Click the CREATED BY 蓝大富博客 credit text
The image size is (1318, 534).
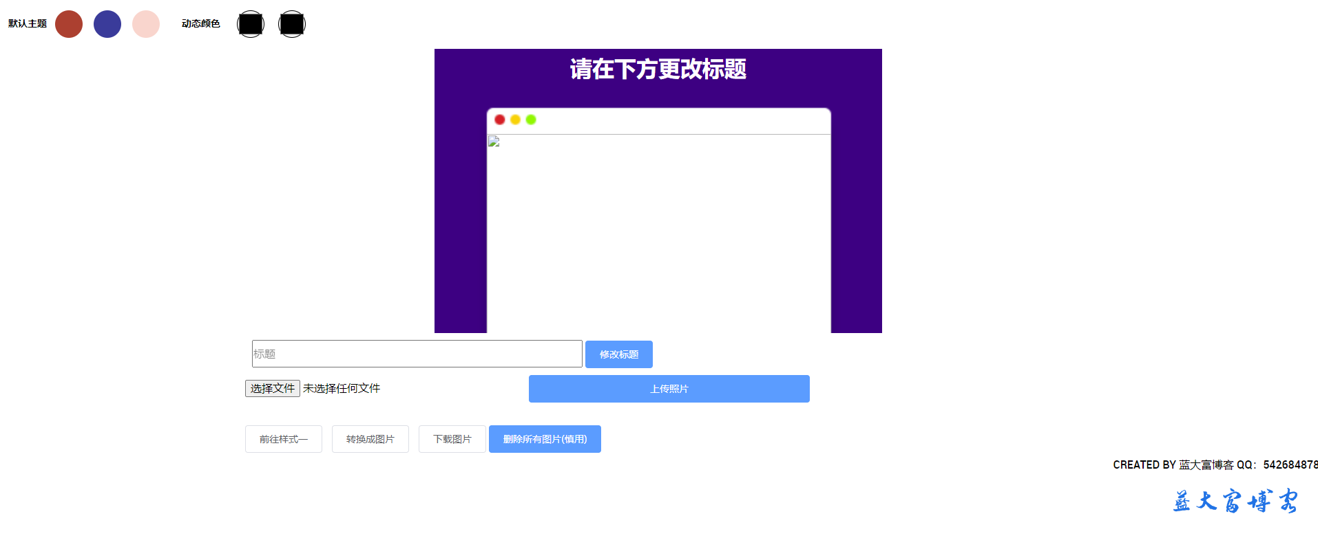click(1215, 465)
